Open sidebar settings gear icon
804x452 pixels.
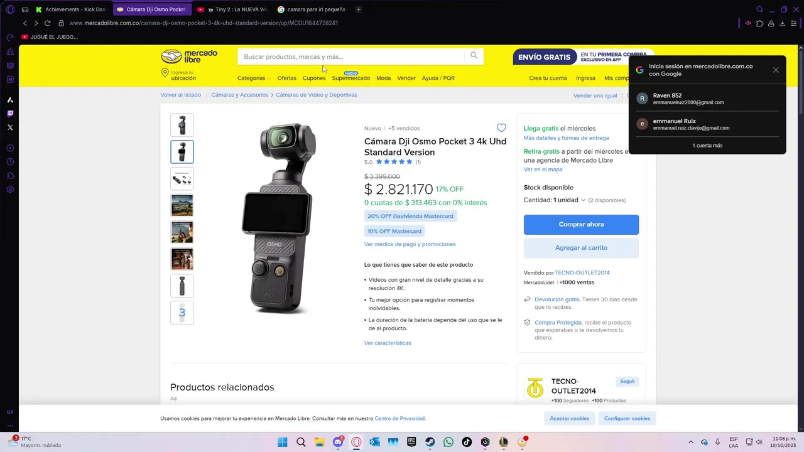click(10, 190)
